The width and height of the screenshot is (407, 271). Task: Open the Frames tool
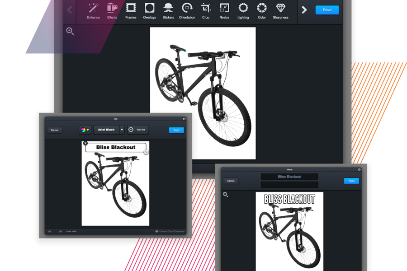point(131,11)
